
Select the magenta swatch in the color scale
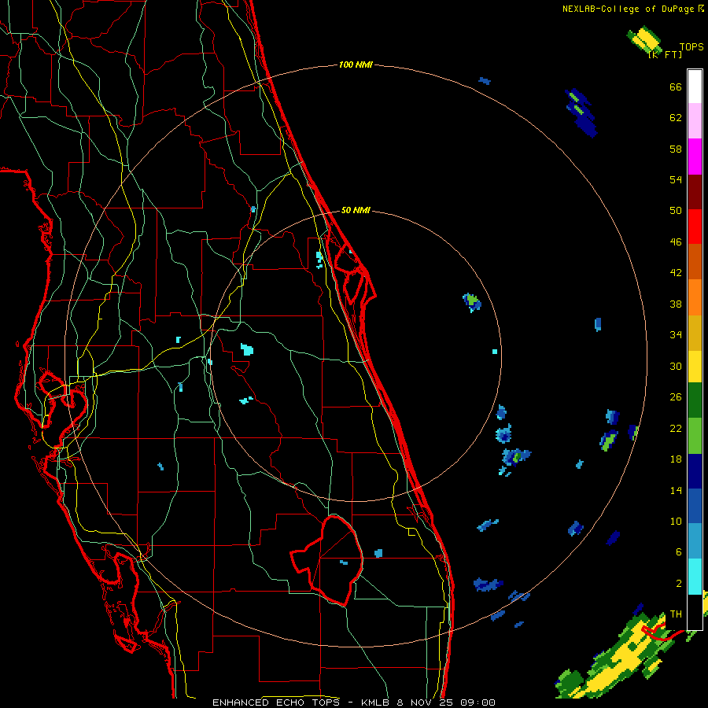pos(695,157)
